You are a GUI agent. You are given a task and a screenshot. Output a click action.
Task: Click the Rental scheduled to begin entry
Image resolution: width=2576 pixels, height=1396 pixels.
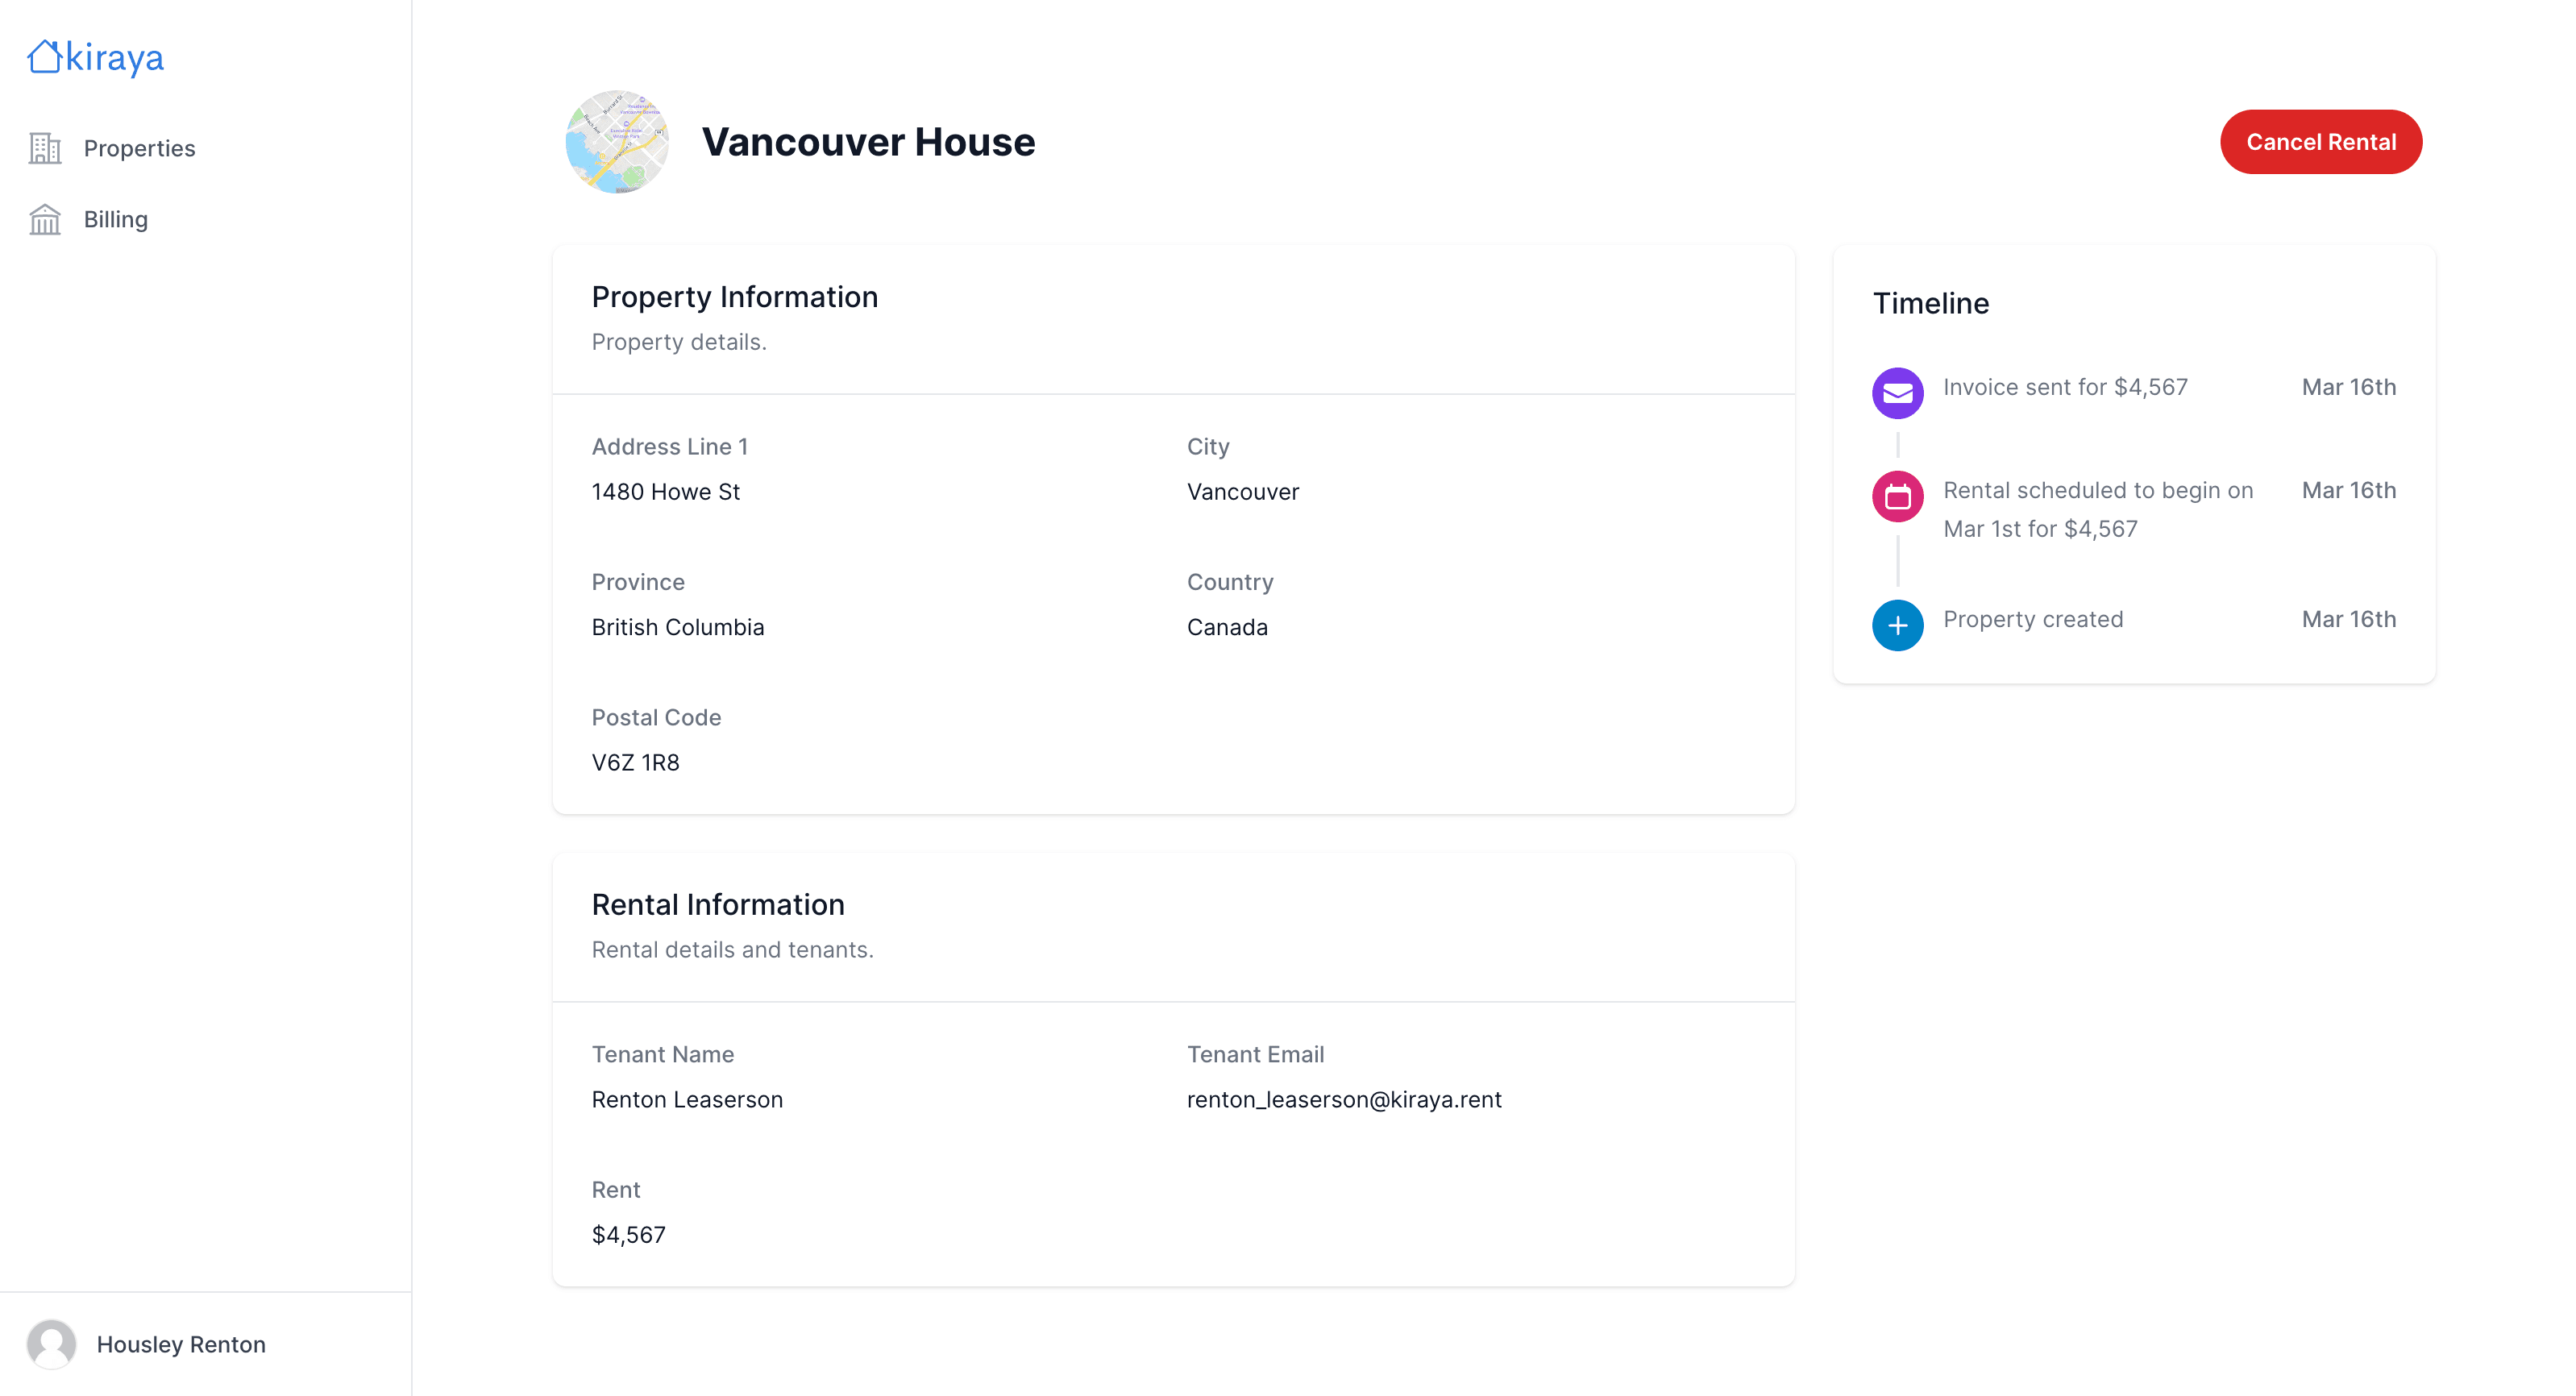click(x=2097, y=509)
